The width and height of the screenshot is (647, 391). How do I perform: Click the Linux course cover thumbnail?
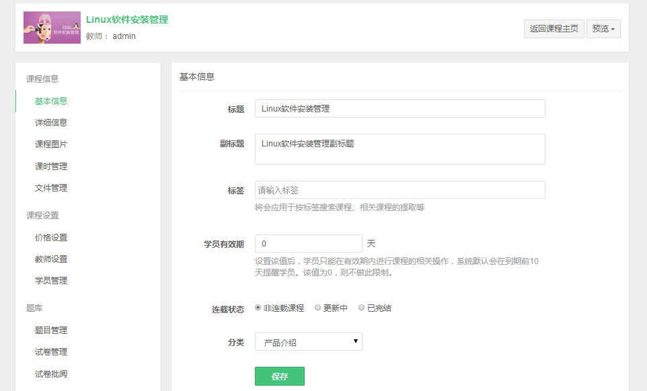[52, 28]
